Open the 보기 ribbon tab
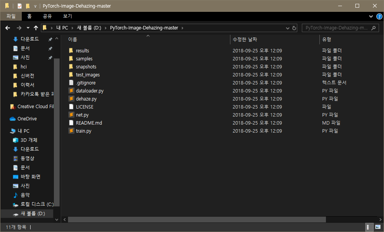This screenshot has width=384, height=232. (x=68, y=16)
